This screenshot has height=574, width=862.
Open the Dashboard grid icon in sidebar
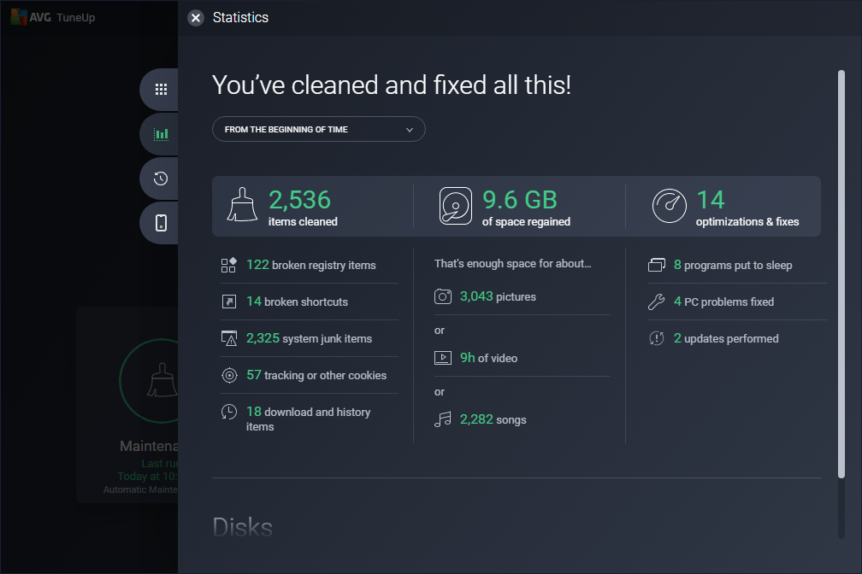coord(159,89)
